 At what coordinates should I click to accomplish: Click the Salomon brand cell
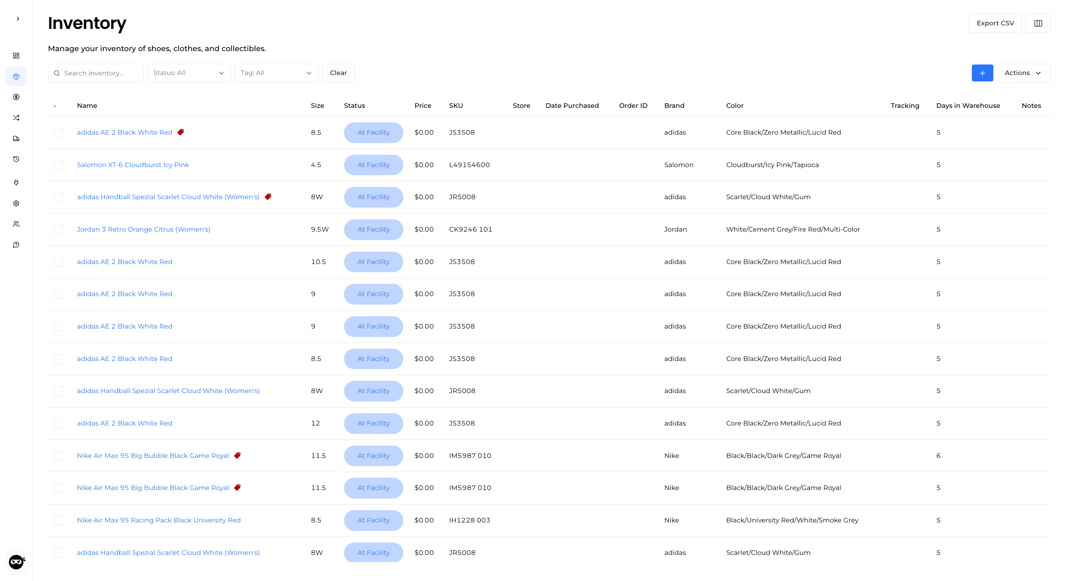[679, 165]
